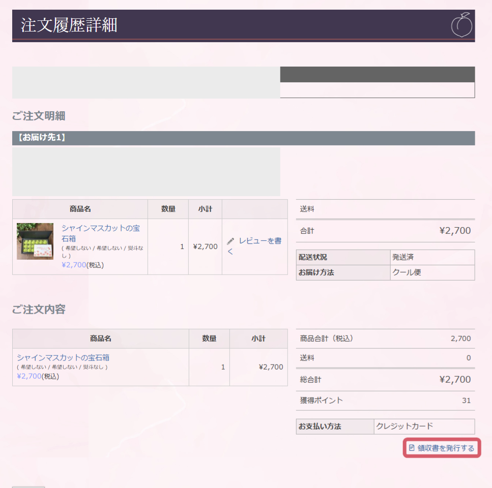Click the 領収書を発行する receipt button

[442, 448]
